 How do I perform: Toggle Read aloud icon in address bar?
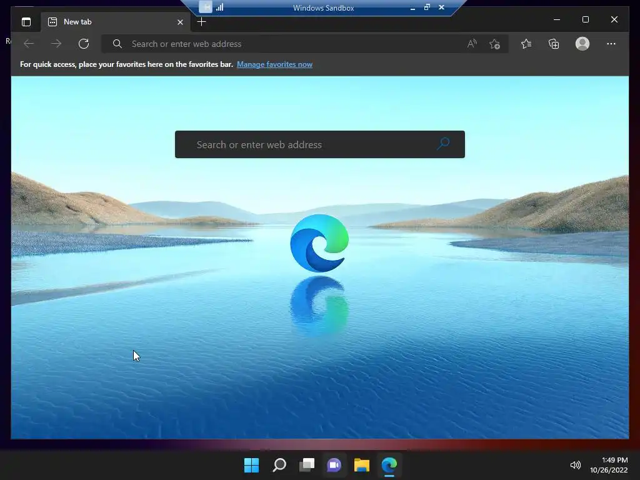[472, 44]
